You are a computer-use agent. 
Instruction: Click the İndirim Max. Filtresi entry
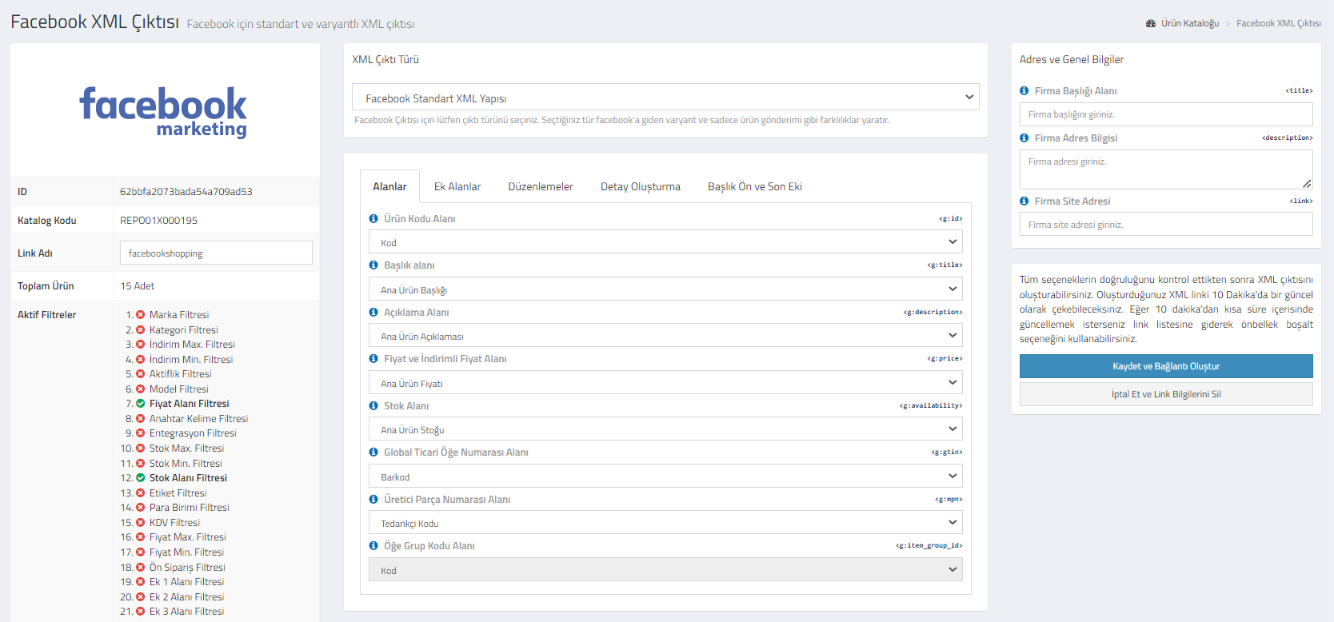point(192,344)
